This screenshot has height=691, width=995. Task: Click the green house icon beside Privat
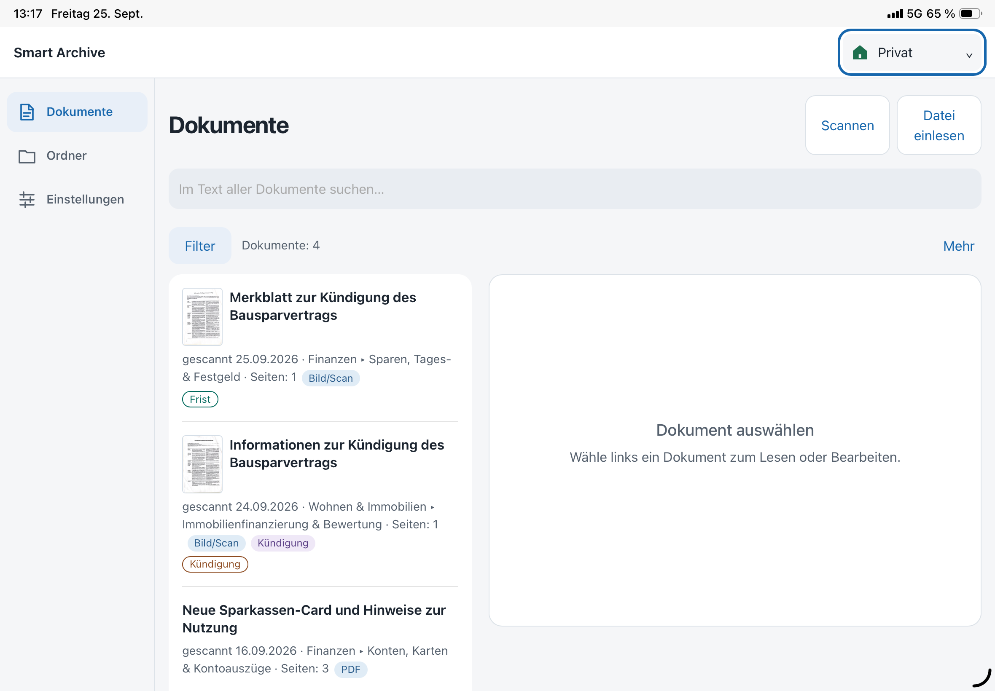[860, 53]
